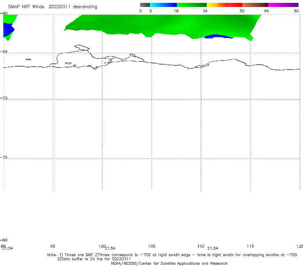The image size is (303, 266).
Task: Click the large green wind swath
Action: pos(162,24)
